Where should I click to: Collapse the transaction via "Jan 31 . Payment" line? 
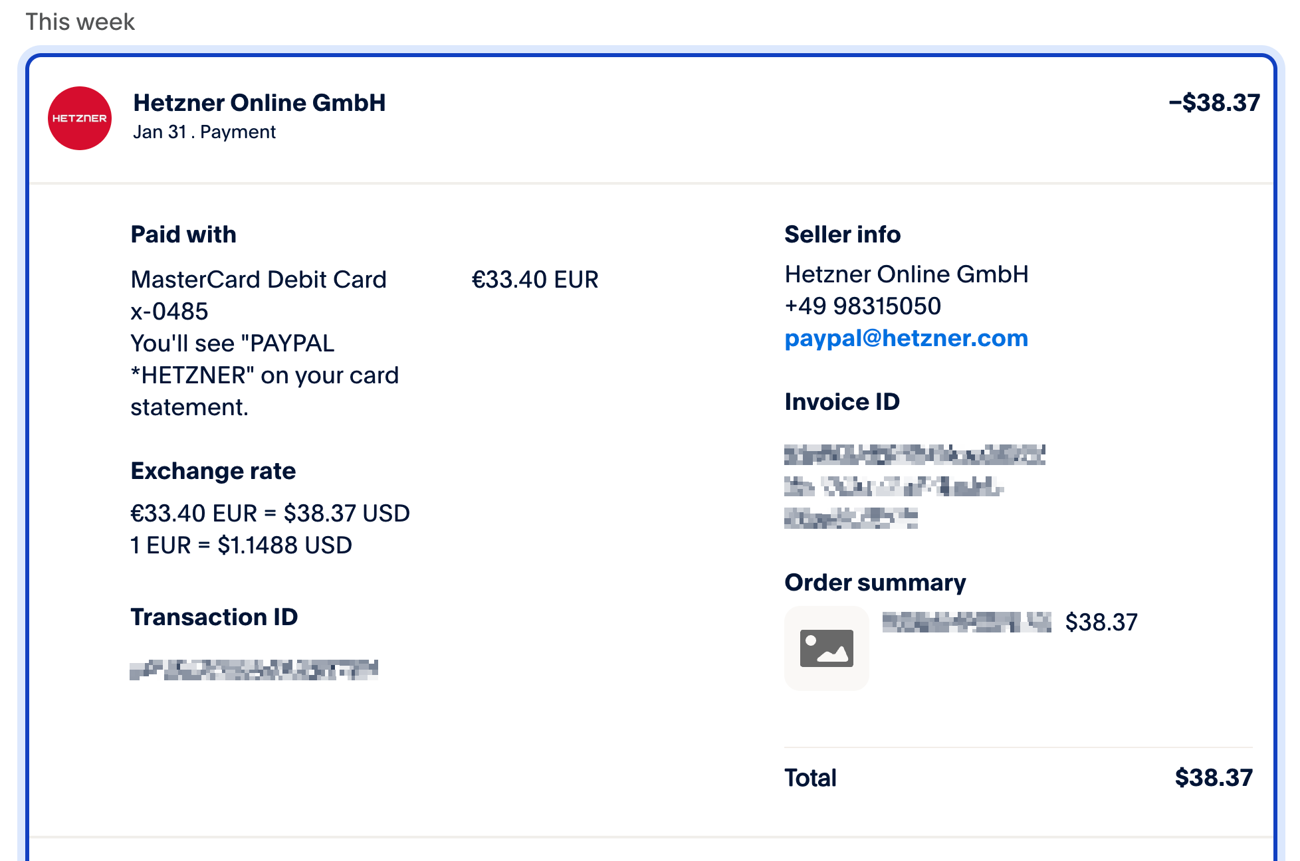[x=204, y=132]
